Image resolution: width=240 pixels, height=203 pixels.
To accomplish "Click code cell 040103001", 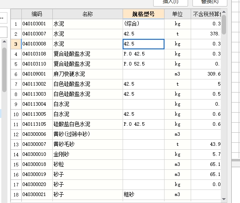I will coord(37,24).
